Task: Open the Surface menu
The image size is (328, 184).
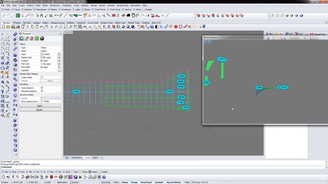Action: click(x=30, y=6)
